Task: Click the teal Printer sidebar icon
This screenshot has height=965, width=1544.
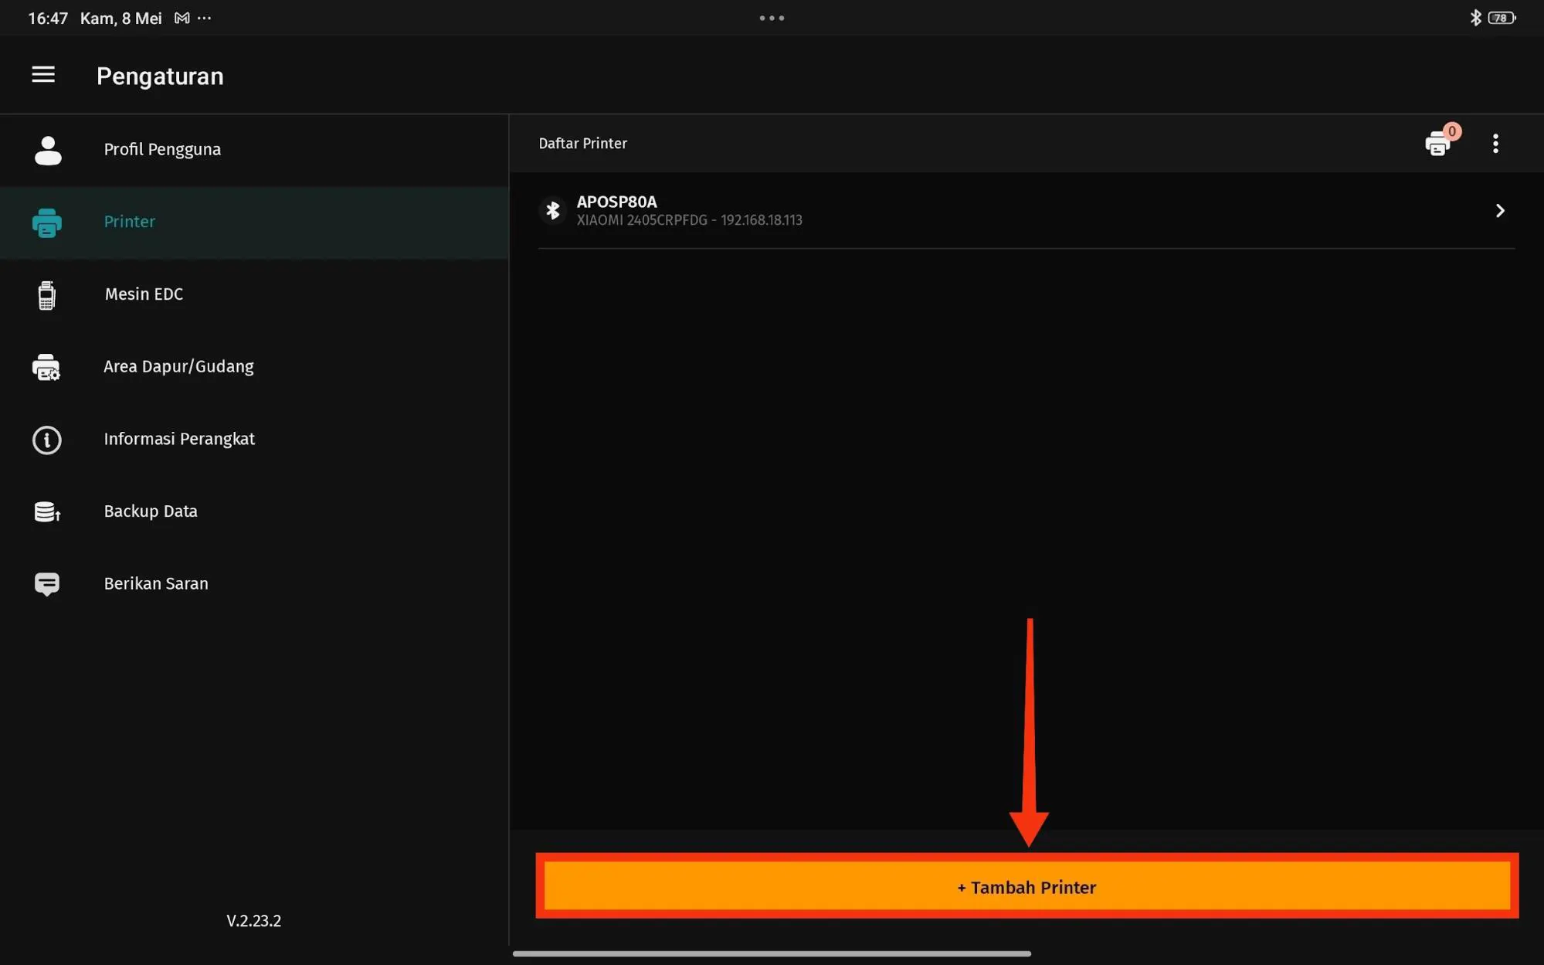Action: click(47, 223)
